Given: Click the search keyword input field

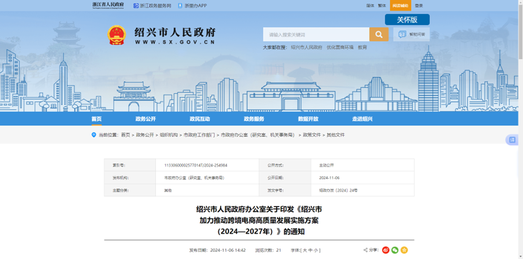Looking at the screenshot, I should pos(316,34).
